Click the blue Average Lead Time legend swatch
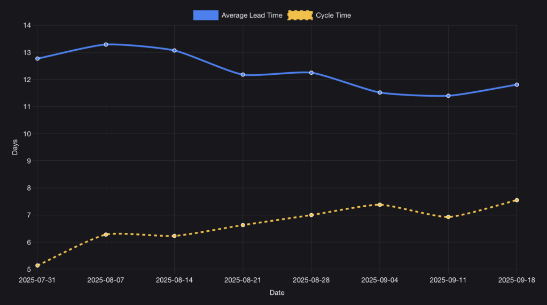The width and height of the screenshot is (547, 305). 206,15
